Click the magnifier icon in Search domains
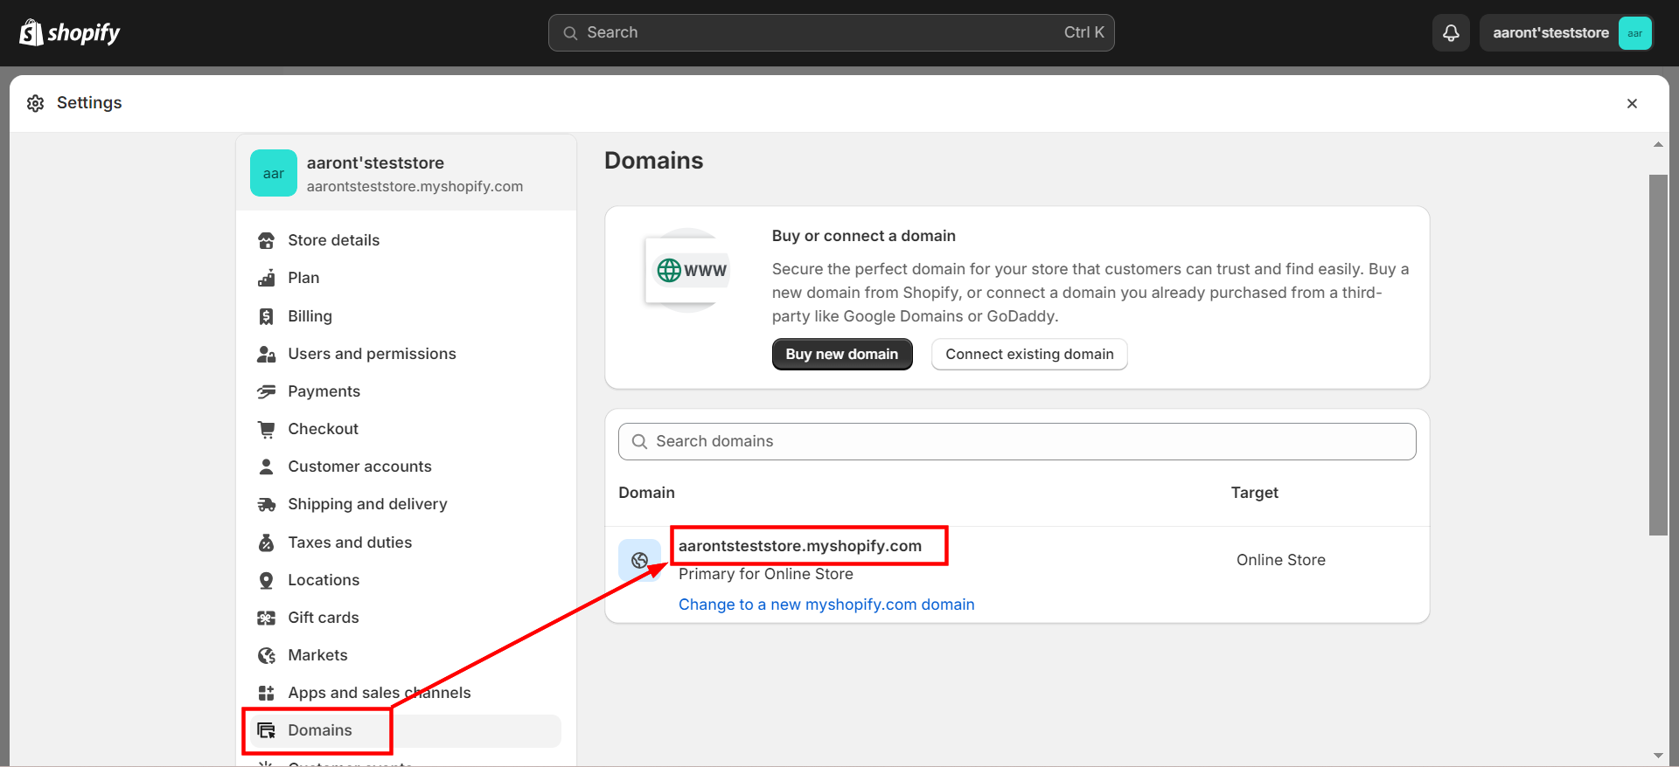Screen dimensions: 1679x767 (x=639, y=442)
